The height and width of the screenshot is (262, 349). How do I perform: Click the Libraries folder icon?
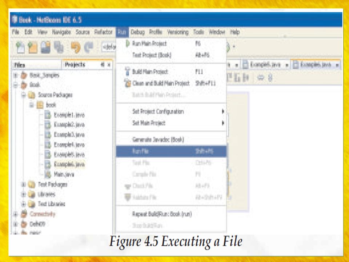click(x=32, y=194)
